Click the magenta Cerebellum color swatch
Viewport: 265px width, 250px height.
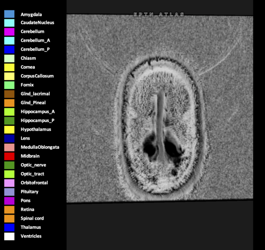point(9,32)
